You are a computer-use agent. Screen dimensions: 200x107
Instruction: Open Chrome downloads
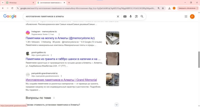click(x=170, y=8)
